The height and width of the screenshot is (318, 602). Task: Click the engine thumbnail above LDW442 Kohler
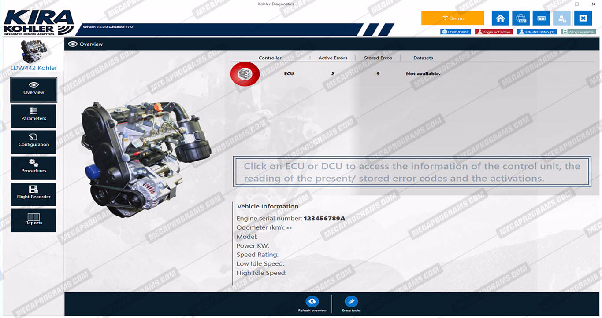[33, 51]
